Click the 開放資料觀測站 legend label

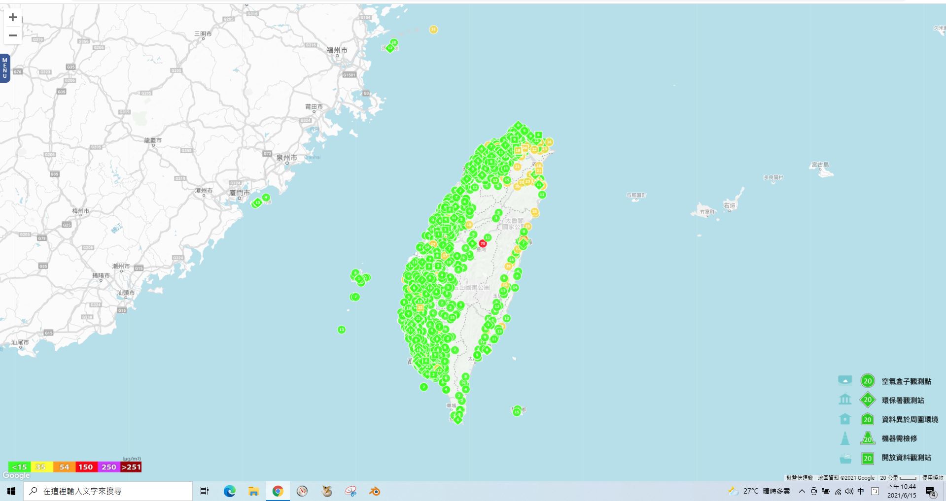(906, 458)
